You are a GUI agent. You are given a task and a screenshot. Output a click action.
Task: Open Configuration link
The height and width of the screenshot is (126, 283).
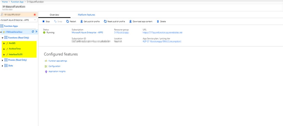[x=54, y=66]
